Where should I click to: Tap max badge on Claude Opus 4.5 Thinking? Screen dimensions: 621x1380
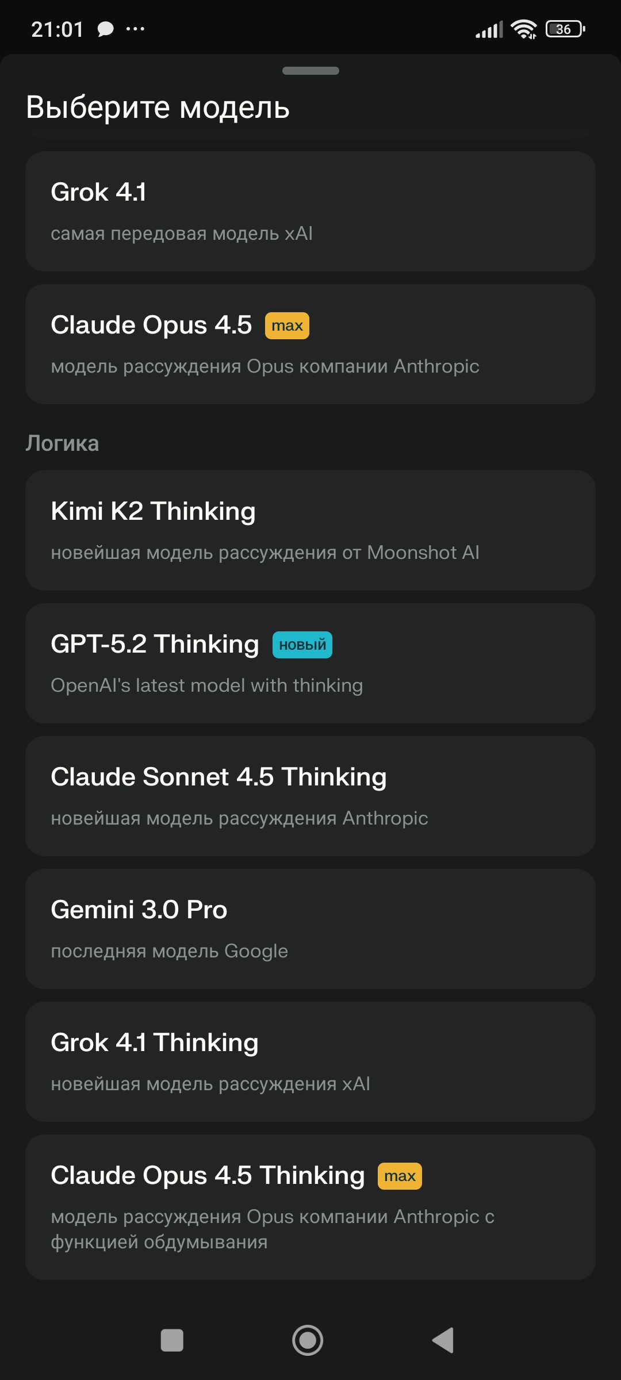pyautogui.click(x=400, y=1176)
